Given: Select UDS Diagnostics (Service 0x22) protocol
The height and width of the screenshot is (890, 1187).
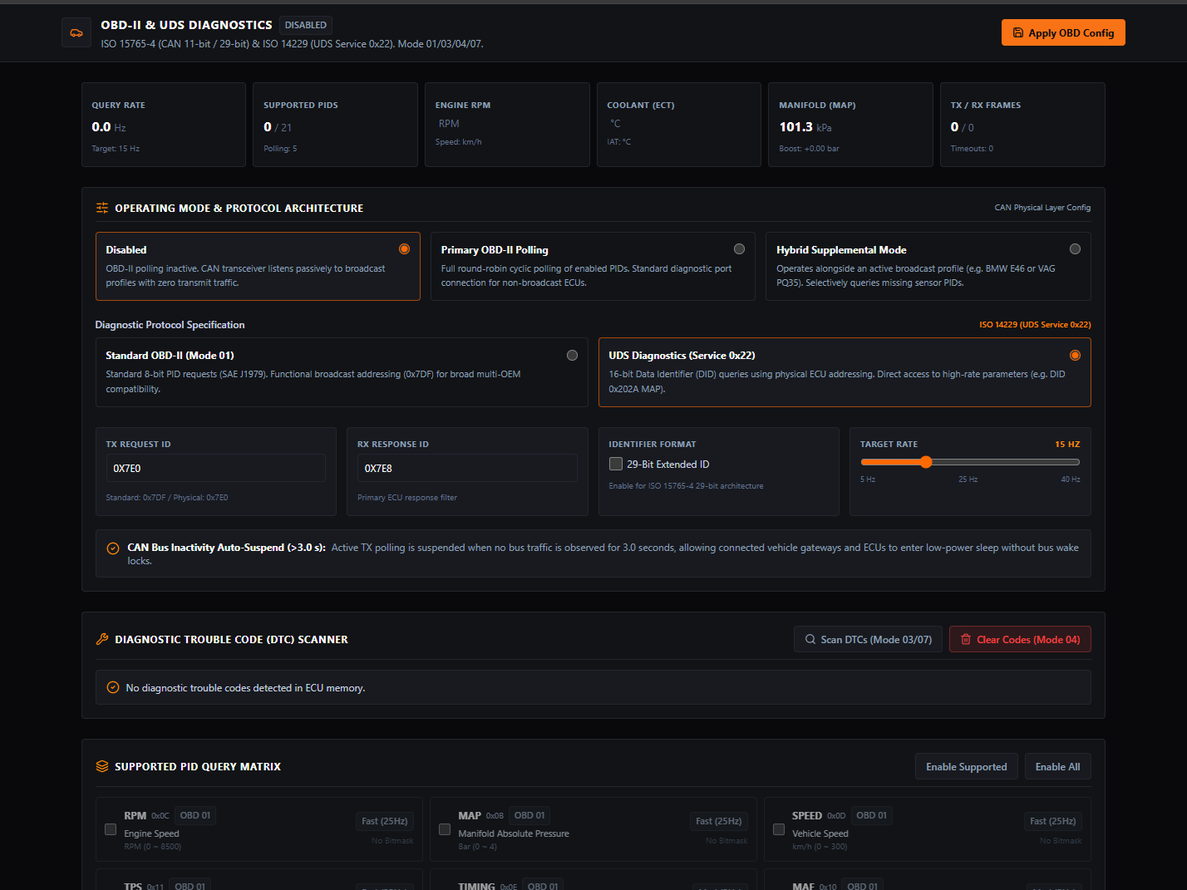Looking at the screenshot, I should click(x=845, y=372).
